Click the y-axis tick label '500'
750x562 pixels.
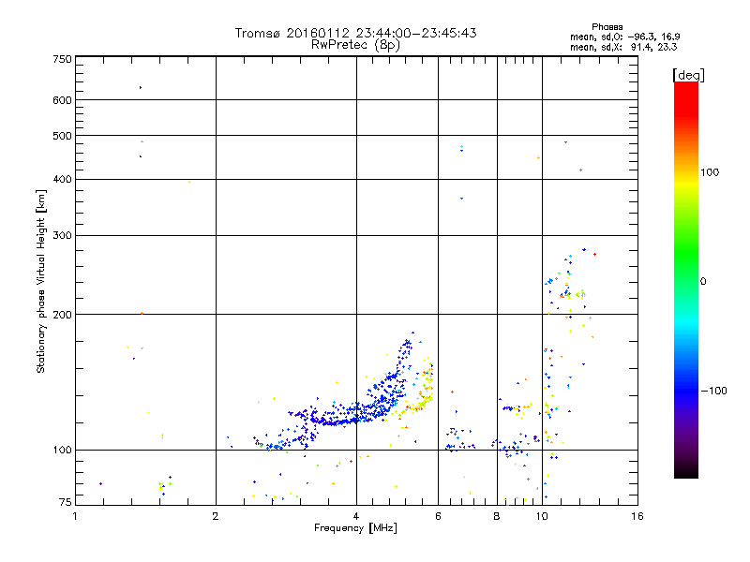[x=62, y=136]
